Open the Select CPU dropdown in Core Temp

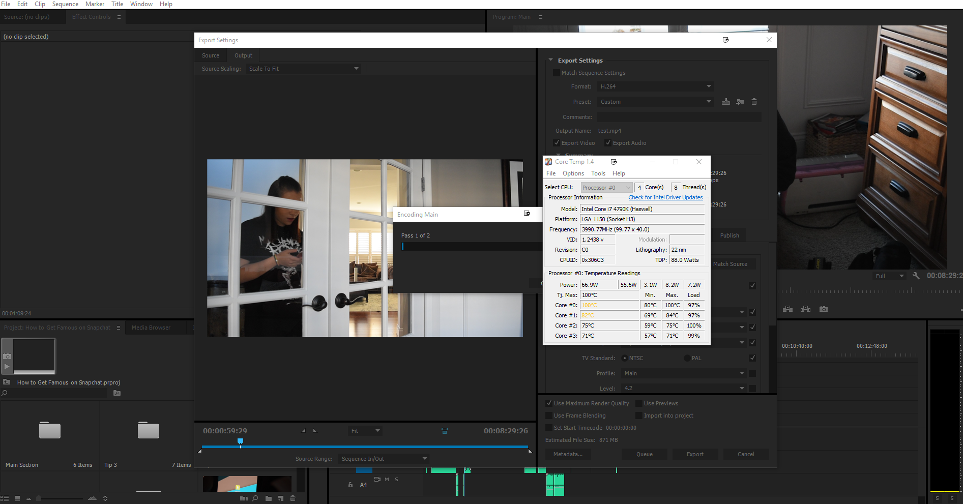[x=607, y=188]
